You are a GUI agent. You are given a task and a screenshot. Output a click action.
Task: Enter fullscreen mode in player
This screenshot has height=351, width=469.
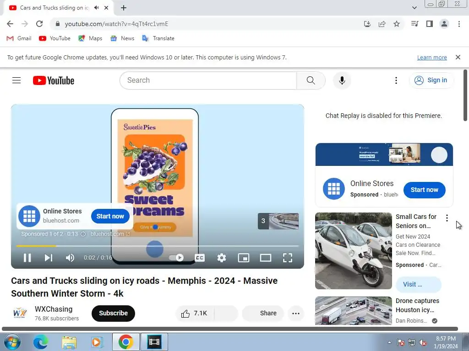pos(288,258)
